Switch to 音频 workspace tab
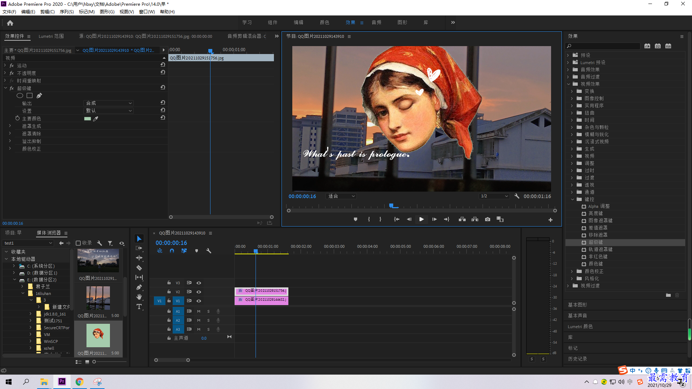The width and height of the screenshot is (692, 389). (x=376, y=22)
